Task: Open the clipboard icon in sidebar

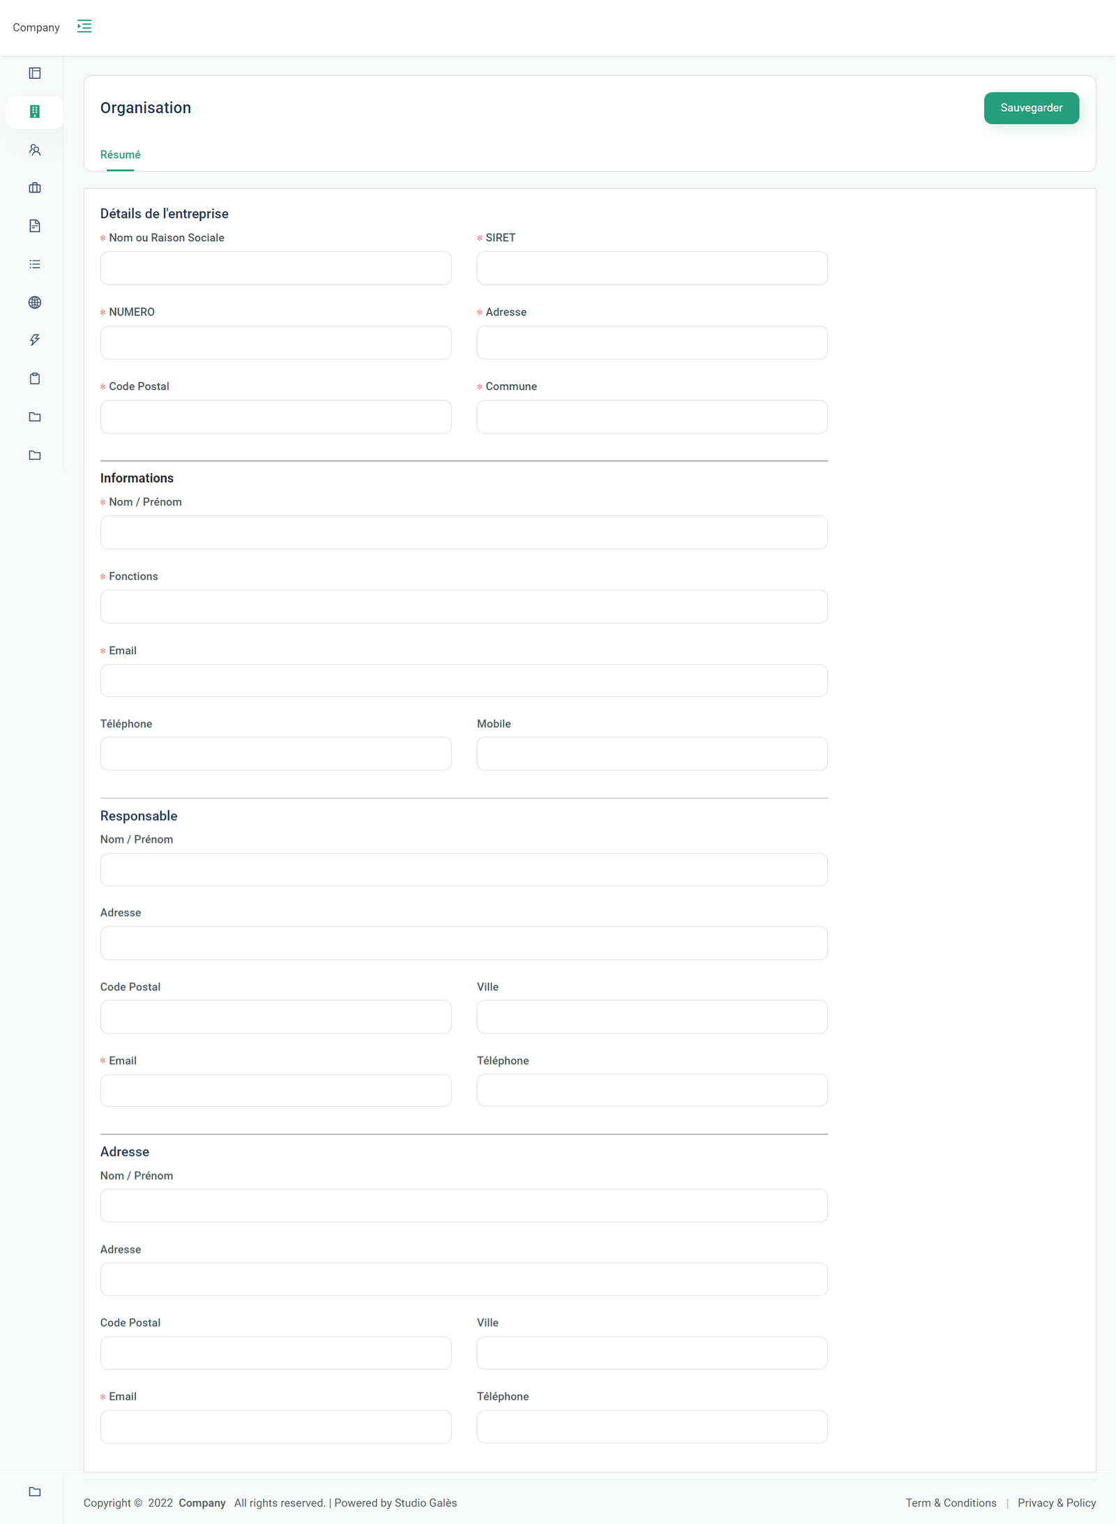Action: pyautogui.click(x=35, y=379)
